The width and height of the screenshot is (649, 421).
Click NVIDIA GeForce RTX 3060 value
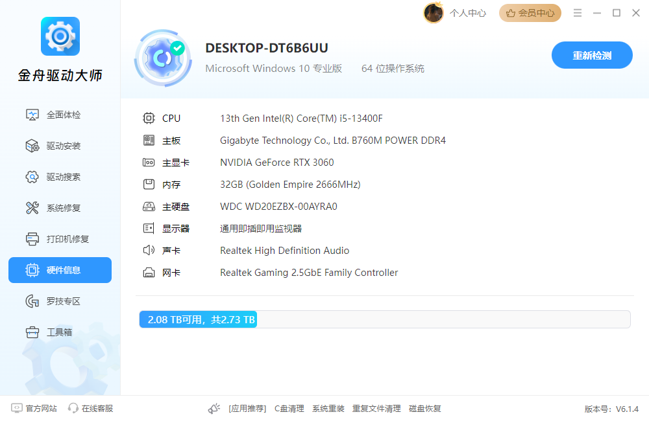click(277, 163)
